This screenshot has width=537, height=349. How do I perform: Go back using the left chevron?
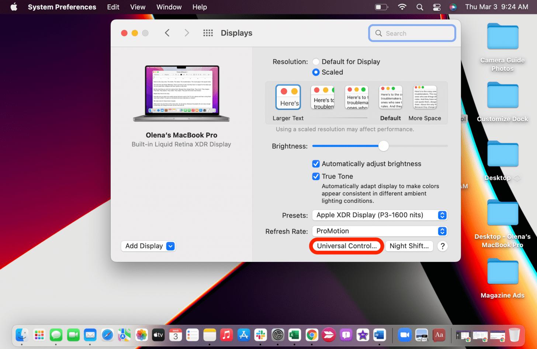[167, 33]
